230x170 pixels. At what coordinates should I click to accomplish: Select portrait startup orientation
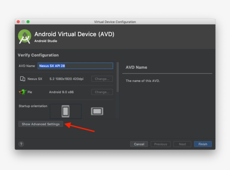click(x=65, y=111)
